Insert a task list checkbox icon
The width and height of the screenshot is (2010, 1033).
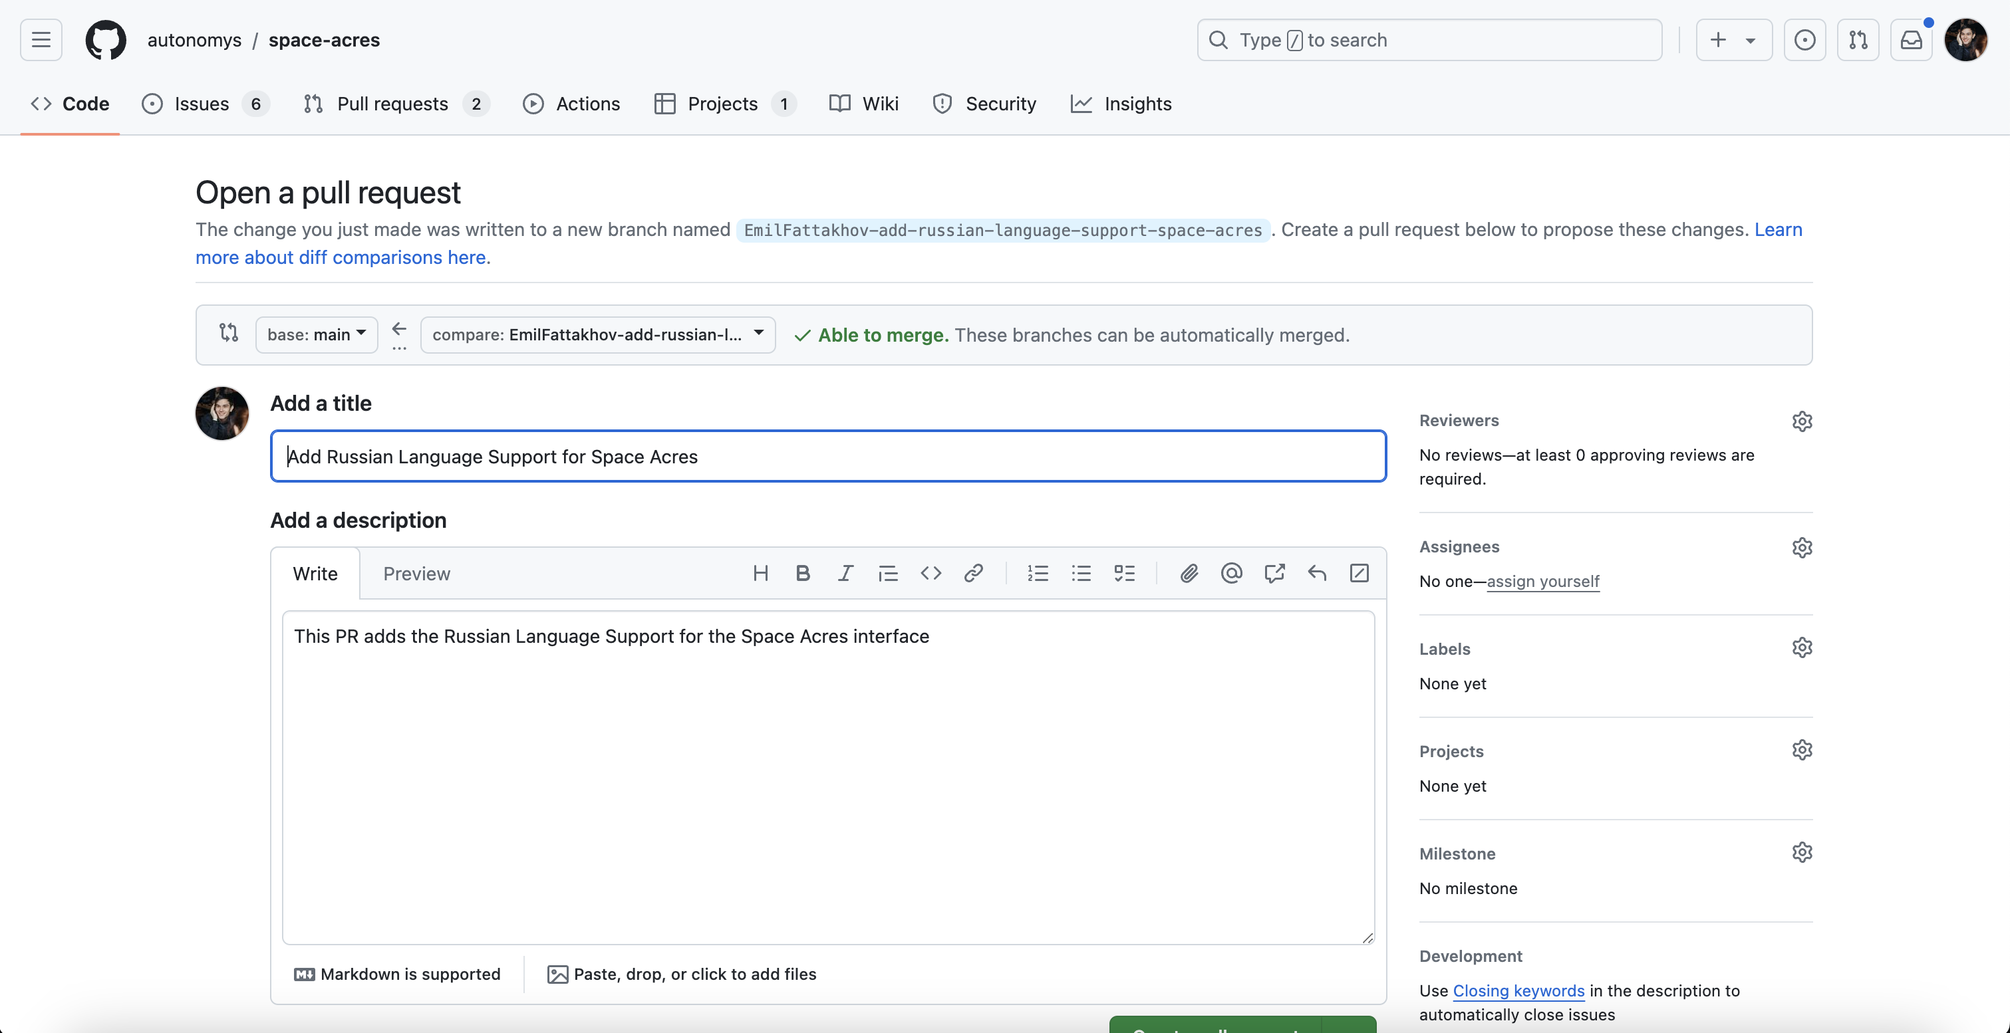pyautogui.click(x=1123, y=574)
